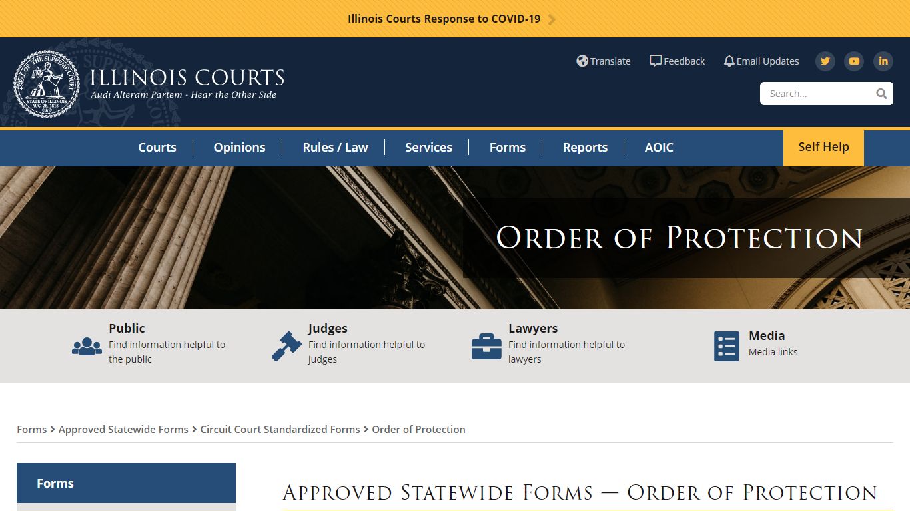Click 'Approved Statewide Forms — Order of Protection' heading

pos(580,493)
